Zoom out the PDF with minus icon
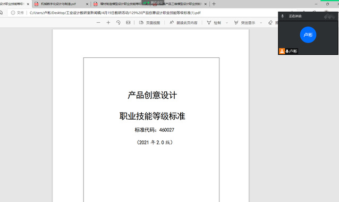Screen dimensions: 339x202 pyautogui.click(x=98, y=22)
